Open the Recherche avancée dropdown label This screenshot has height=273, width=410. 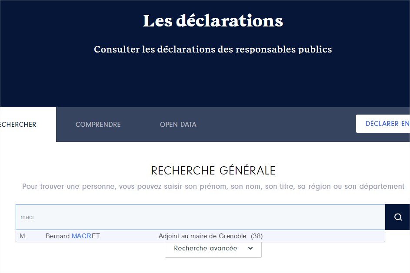206,248
